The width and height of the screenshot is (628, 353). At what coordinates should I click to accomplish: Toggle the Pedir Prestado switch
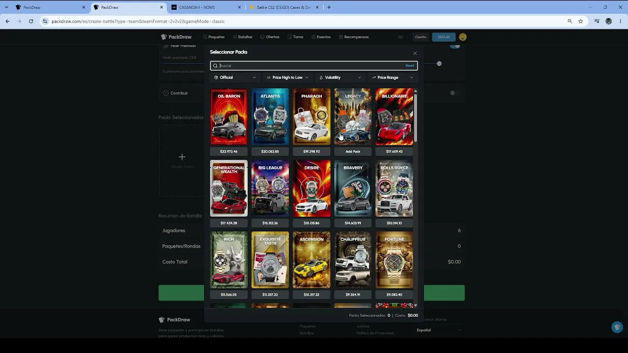pyautogui.click(x=455, y=46)
